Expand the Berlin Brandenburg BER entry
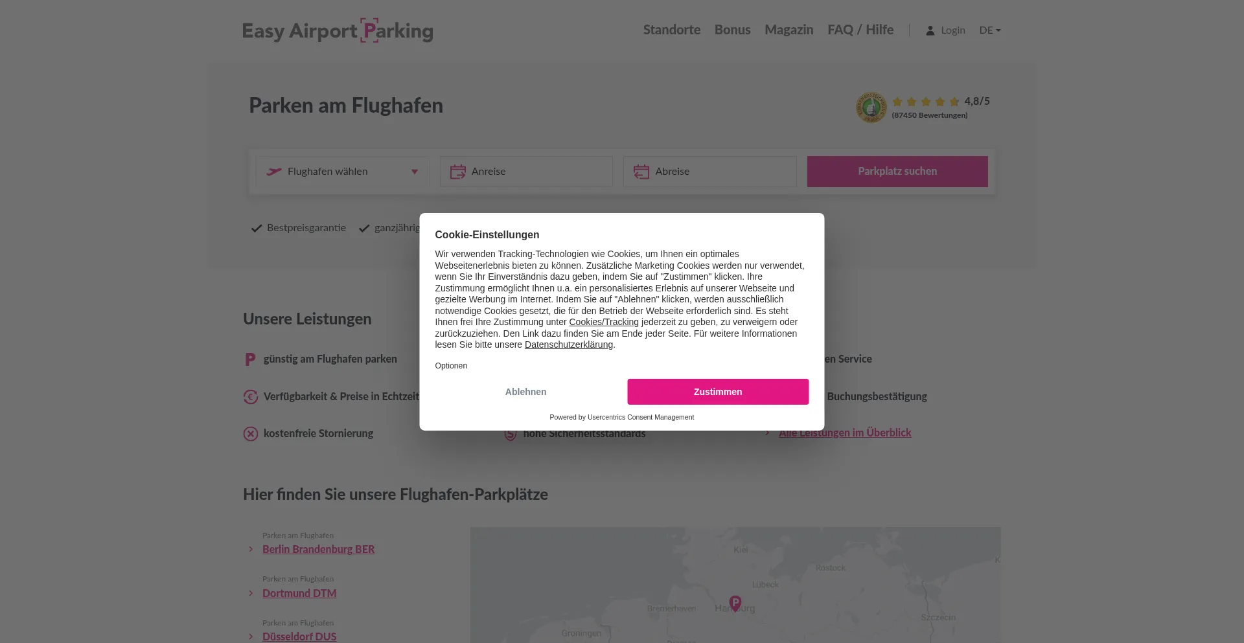1244x643 pixels. pos(318,548)
